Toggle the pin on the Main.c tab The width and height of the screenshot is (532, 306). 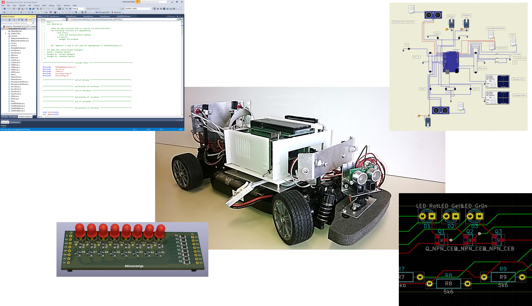(45, 16)
